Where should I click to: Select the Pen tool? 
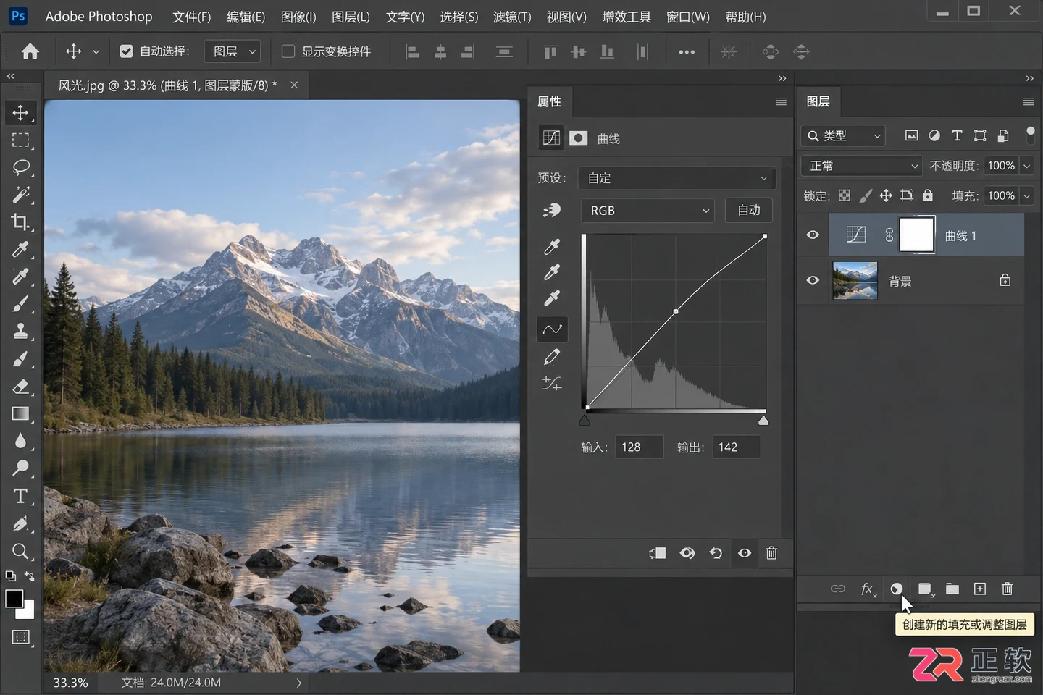tap(20, 523)
